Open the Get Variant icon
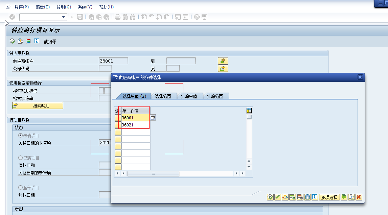Viewport: 388px width, 215px height. 21,41
